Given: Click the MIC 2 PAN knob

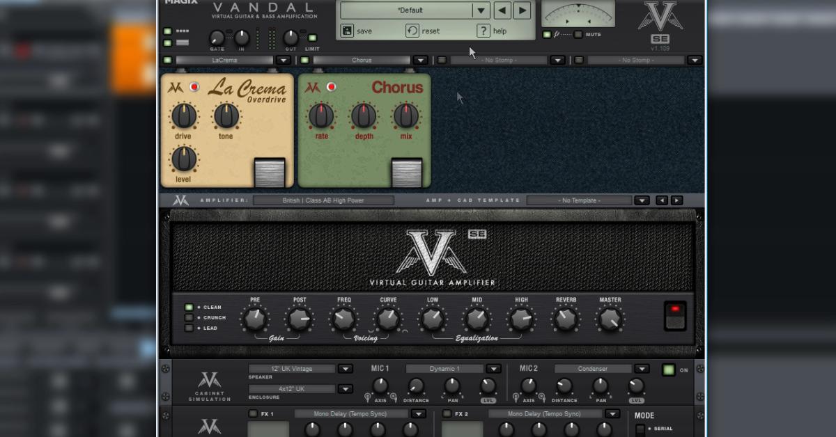Looking at the screenshot, I should (601, 386).
